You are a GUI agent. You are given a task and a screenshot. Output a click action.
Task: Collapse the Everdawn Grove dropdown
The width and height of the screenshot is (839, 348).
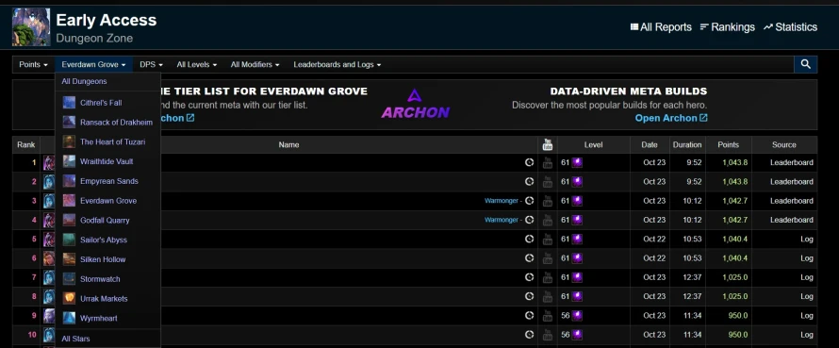click(x=93, y=64)
